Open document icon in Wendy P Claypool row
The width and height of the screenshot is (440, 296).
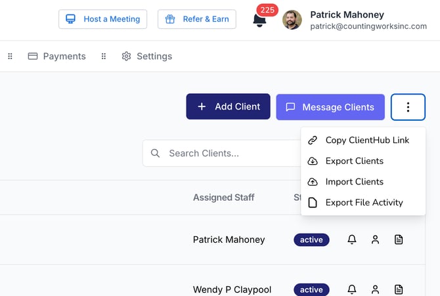point(398,289)
